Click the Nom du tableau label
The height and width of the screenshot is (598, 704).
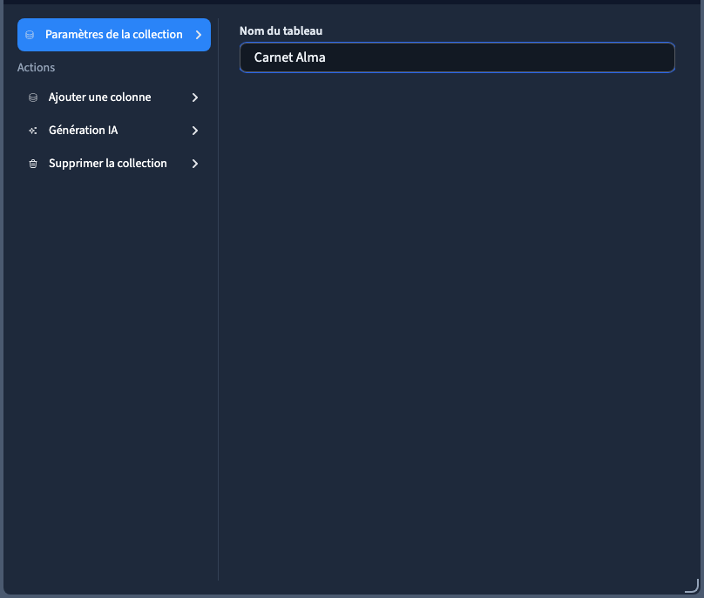click(281, 31)
